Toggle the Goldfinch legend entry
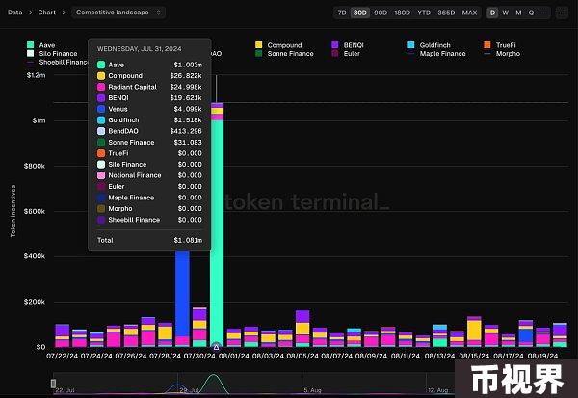The image size is (578, 398). click(429, 45)
